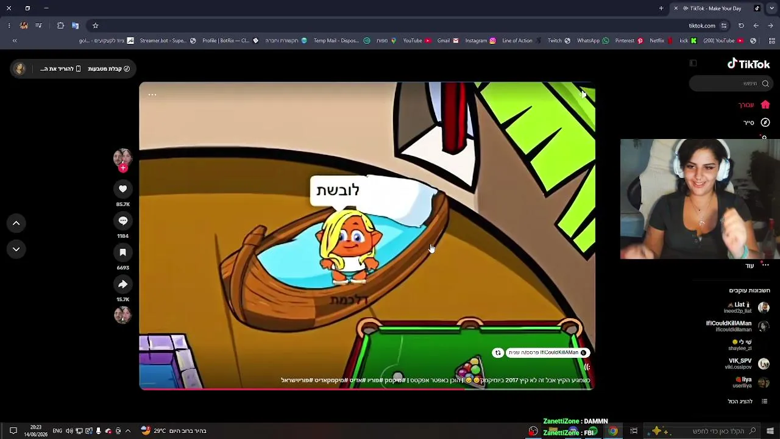Image resolution: width=780 pixels, height=439 pixels.
Task: Open the Chrome media controls icon
Action: coord(38,26)
